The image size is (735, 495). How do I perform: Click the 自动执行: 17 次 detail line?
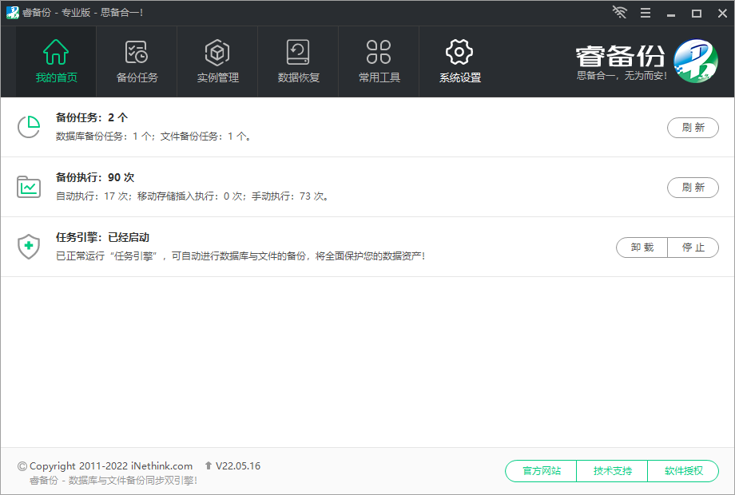193,196
